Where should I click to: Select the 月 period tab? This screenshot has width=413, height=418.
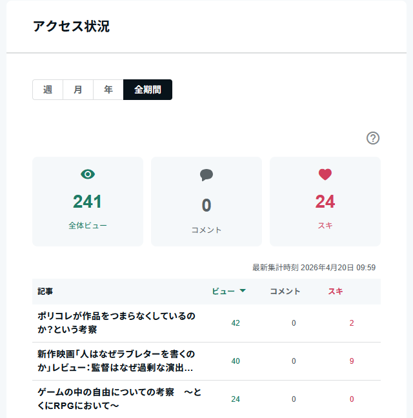(x=78, y=90)
